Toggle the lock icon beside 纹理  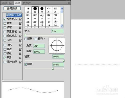pyautogui.click(x=20, y=28)
